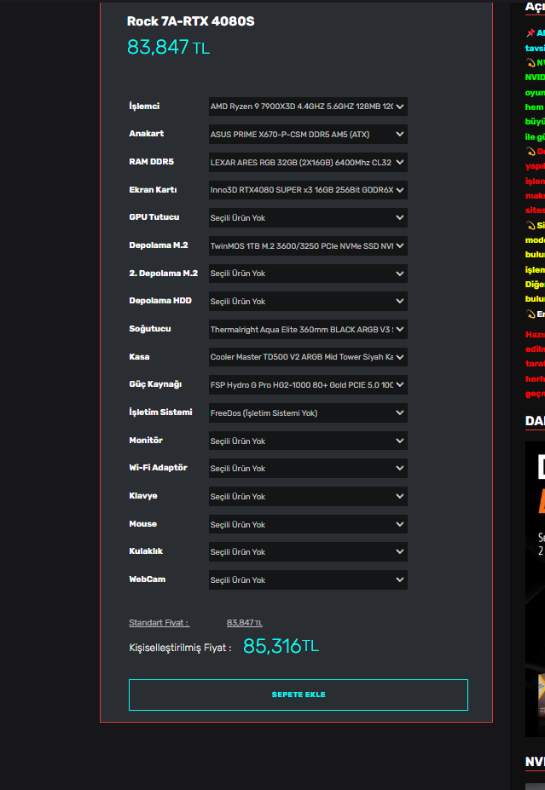Click the SEPETE EKLE button
This screenshot has height=790, width=545.
tap(299, 695)
